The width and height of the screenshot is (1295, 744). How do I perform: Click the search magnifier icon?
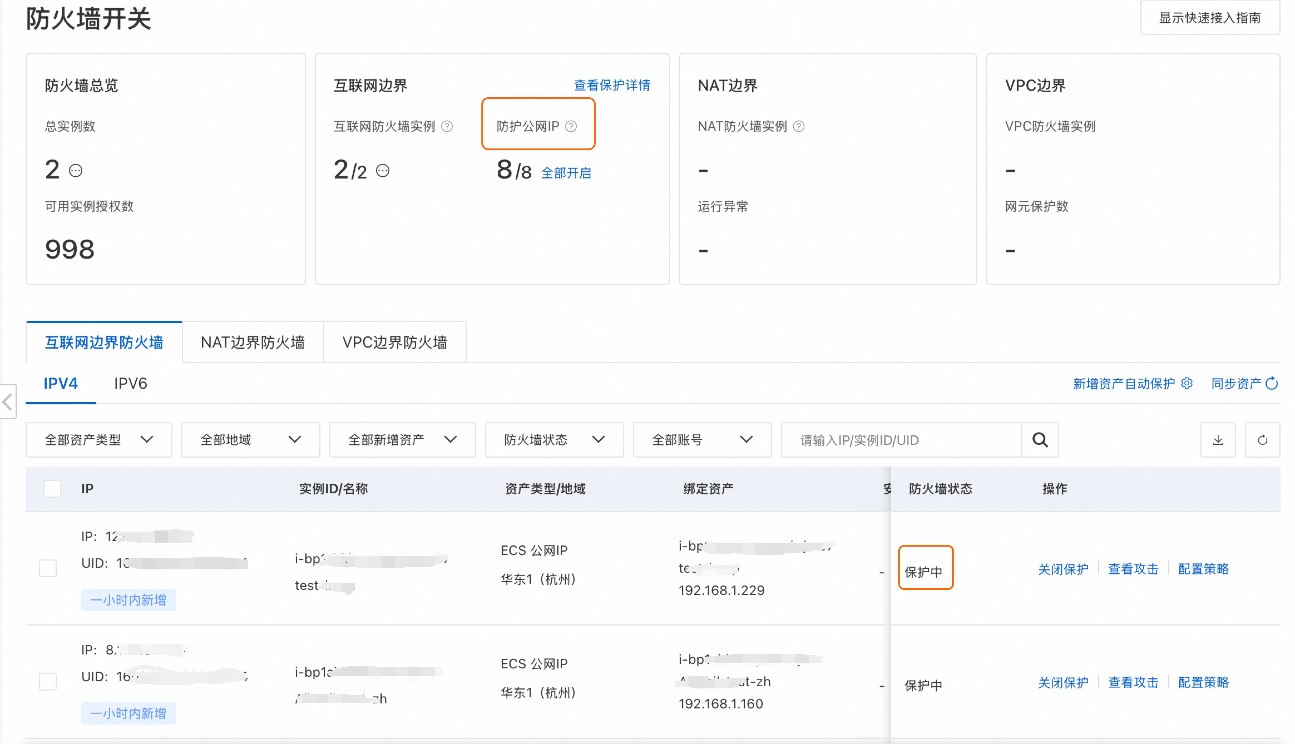coord(1039,440)
